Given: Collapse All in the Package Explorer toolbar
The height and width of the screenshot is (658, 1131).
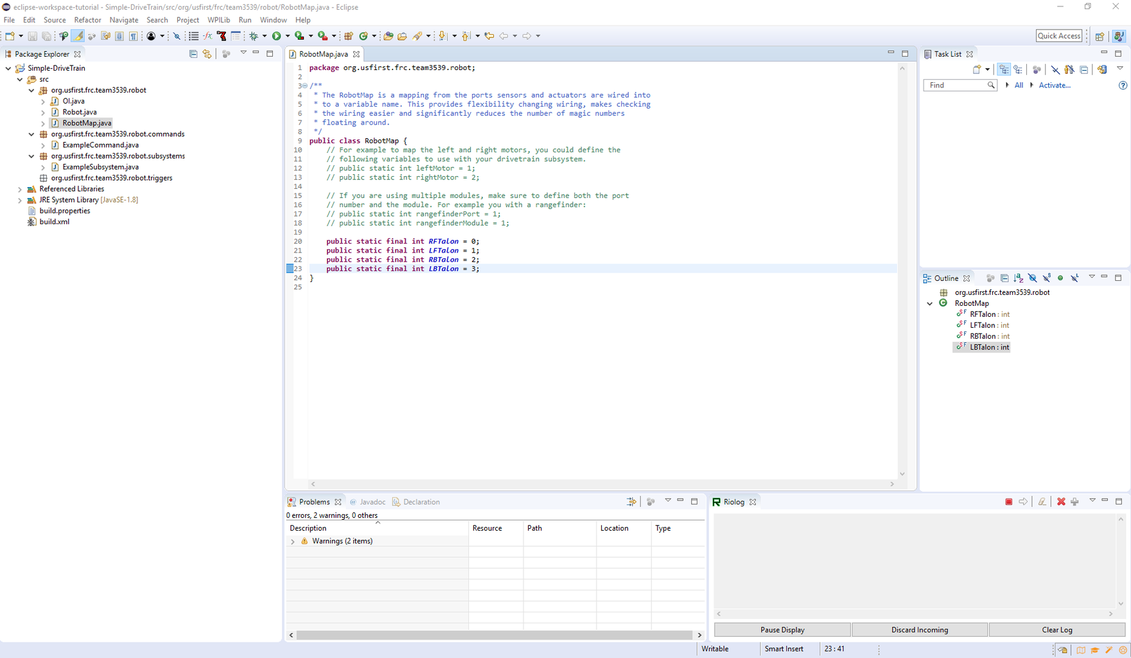Looking at the screenshot, I should [193, 54].
